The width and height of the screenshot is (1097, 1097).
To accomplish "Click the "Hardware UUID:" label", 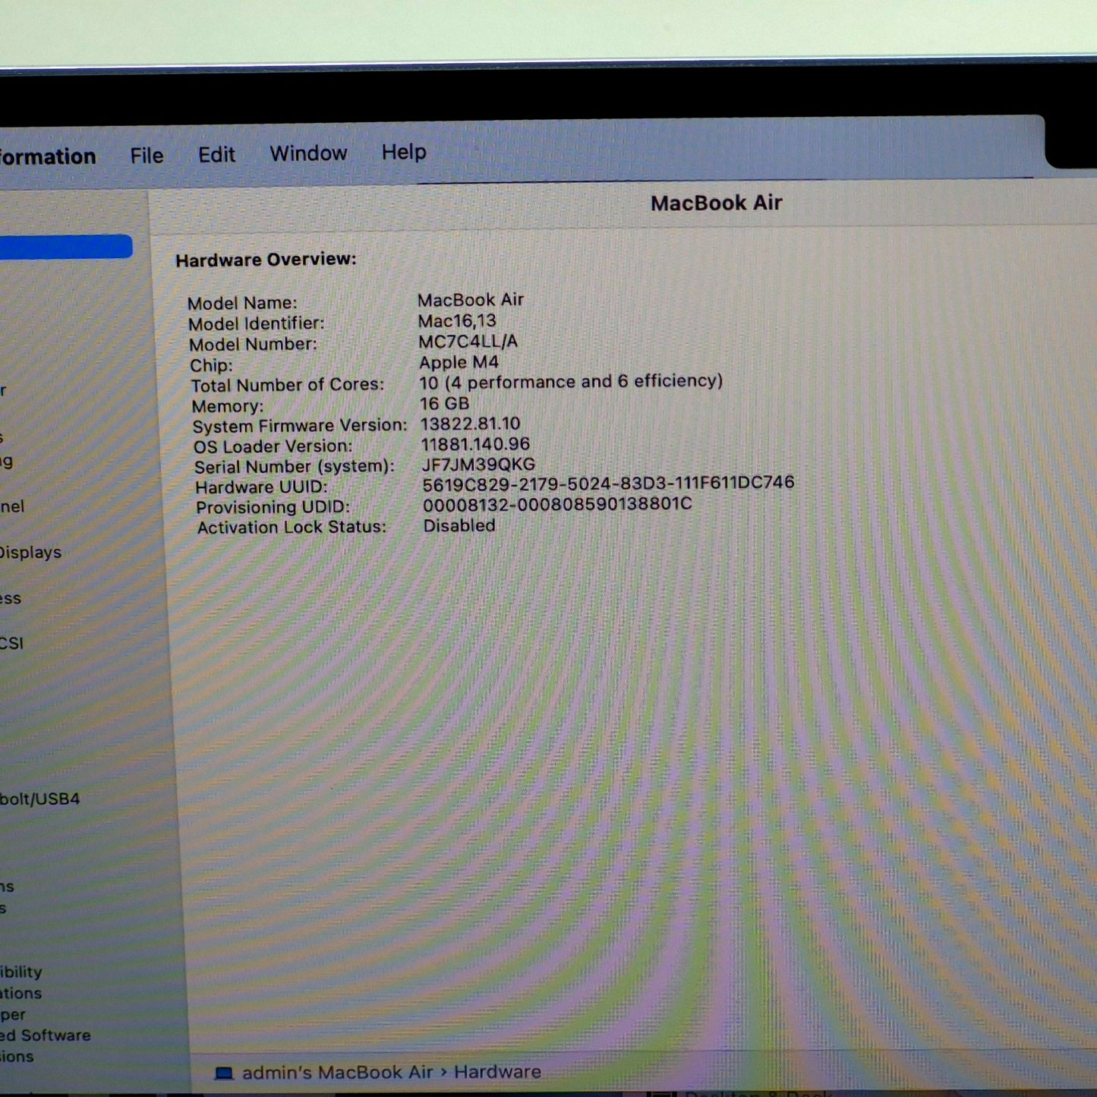I will 261,487.
